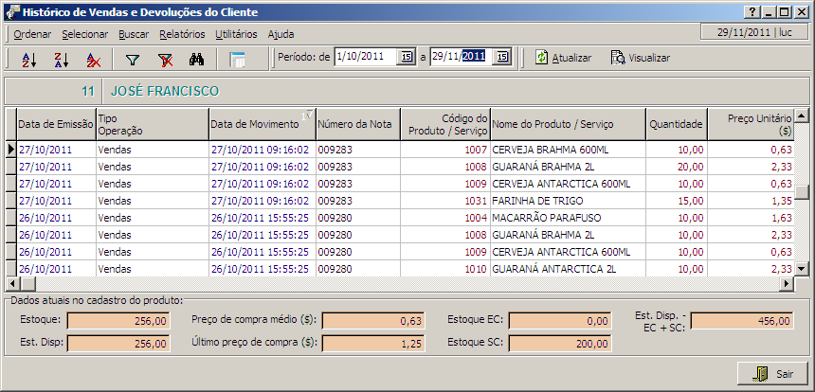Open calendar picker for end date
The image size is (815, 392).
[502, 58]
